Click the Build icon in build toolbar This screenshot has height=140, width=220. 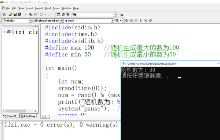click(132, 21)
